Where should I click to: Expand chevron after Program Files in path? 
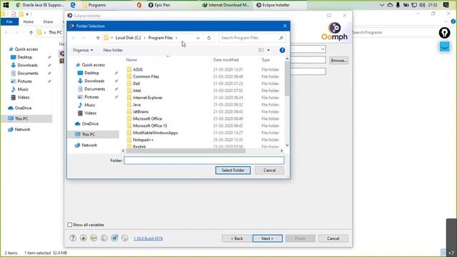coord(176,38)
